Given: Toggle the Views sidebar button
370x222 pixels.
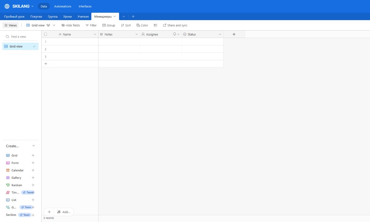Looking at the screenshot, I should pos(10,25).
